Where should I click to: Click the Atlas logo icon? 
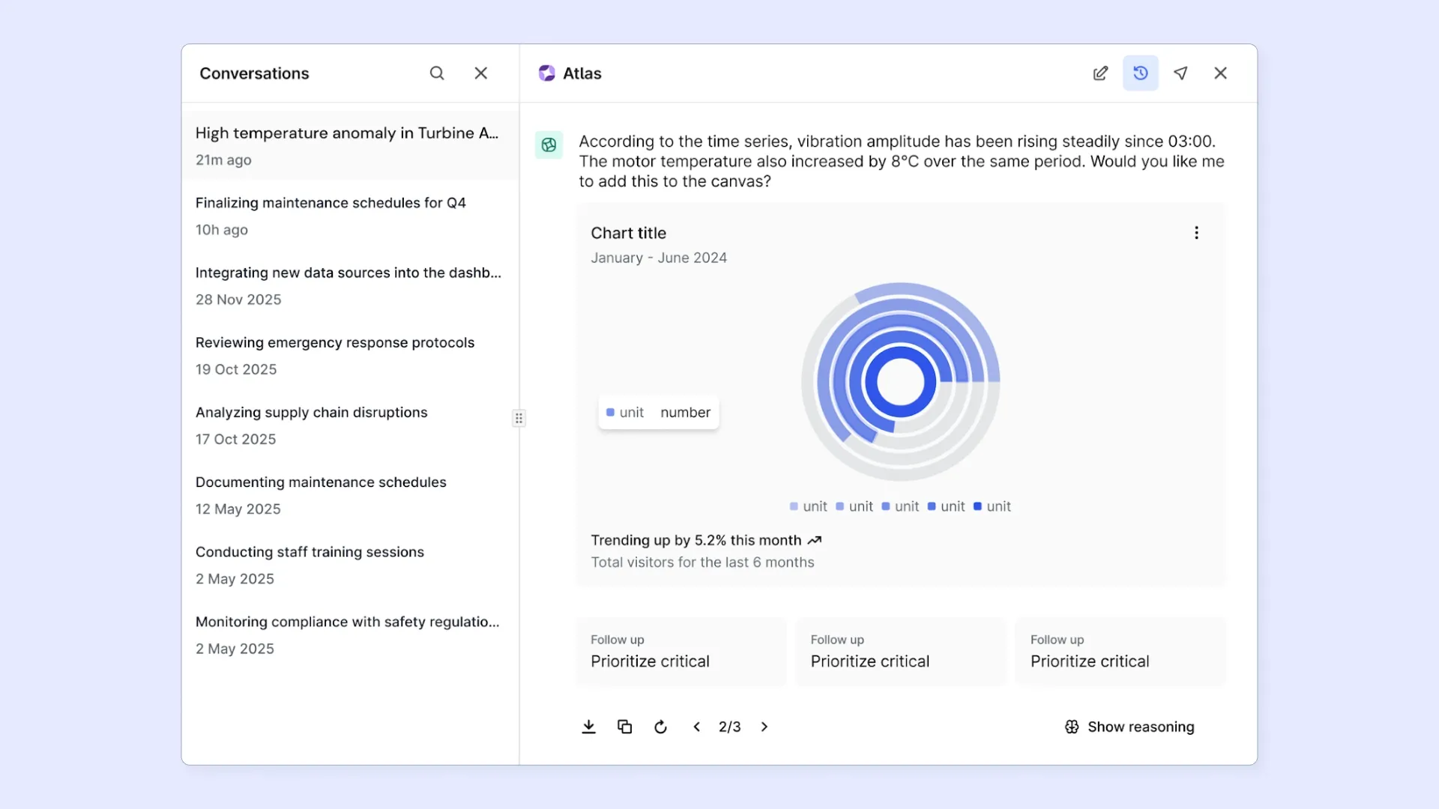[x=547, y=73]
